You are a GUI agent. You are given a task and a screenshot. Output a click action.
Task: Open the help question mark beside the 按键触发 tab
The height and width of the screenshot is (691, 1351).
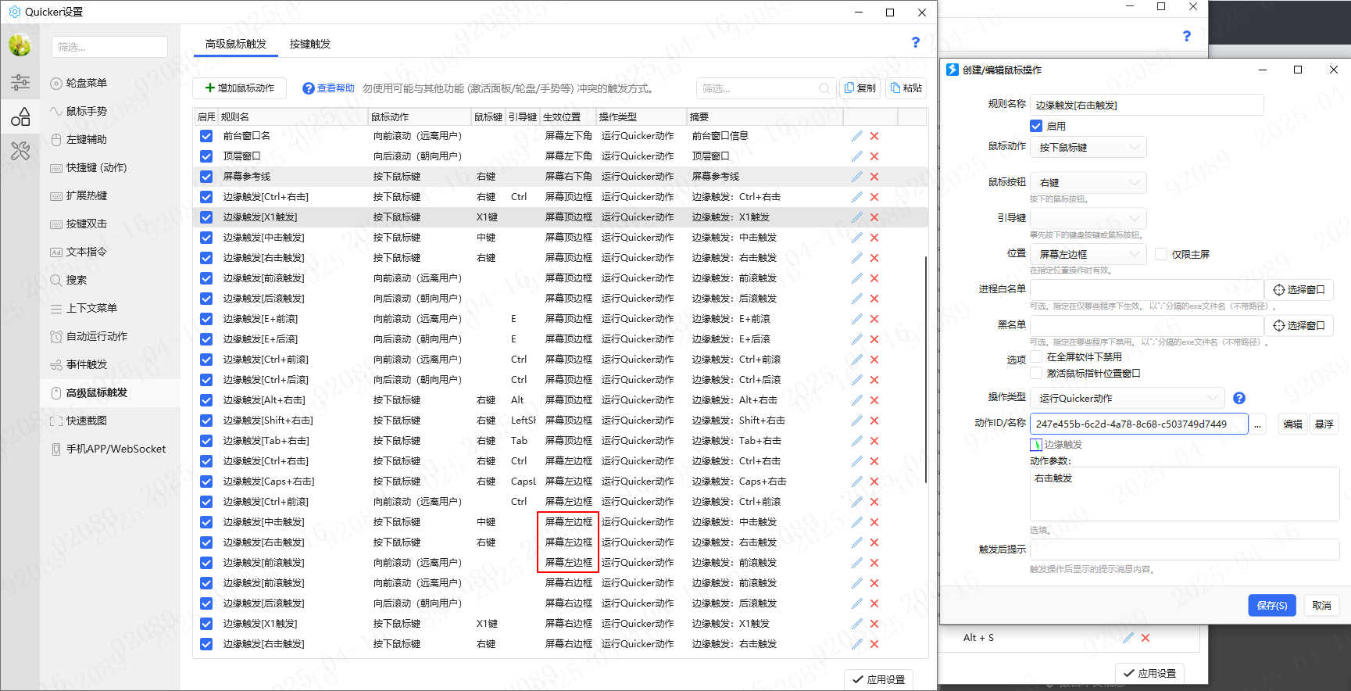916,42
